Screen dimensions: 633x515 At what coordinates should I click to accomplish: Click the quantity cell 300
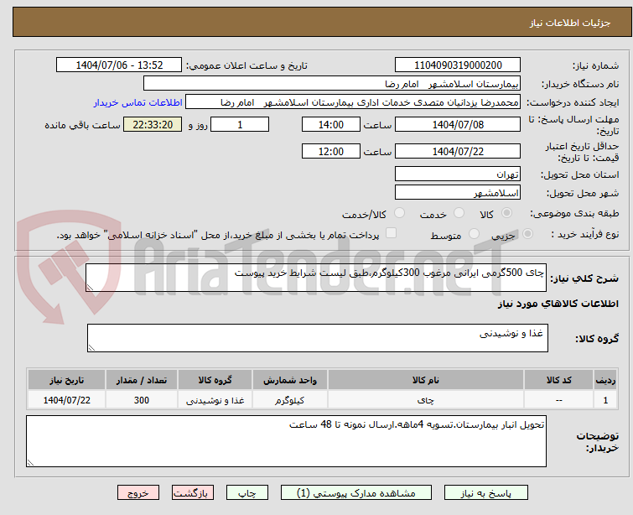[x=142, y=400]
